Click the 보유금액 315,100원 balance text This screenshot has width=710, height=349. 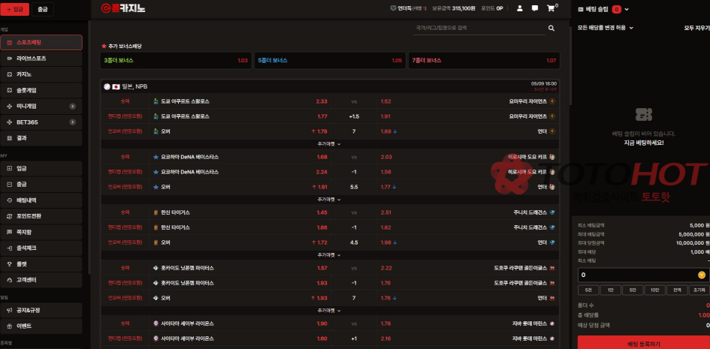(453, 8)
